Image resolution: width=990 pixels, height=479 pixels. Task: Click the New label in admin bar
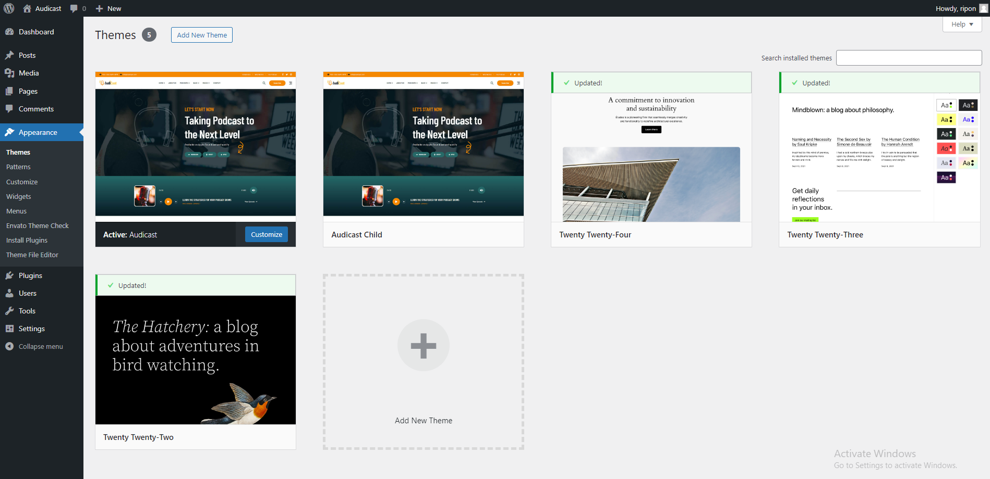[114, 8]
